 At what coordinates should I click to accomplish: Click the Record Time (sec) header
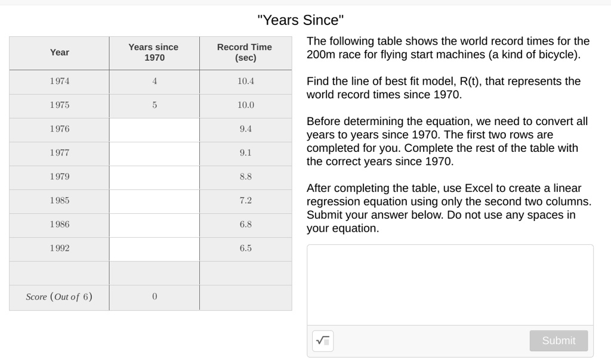point(244,52)
